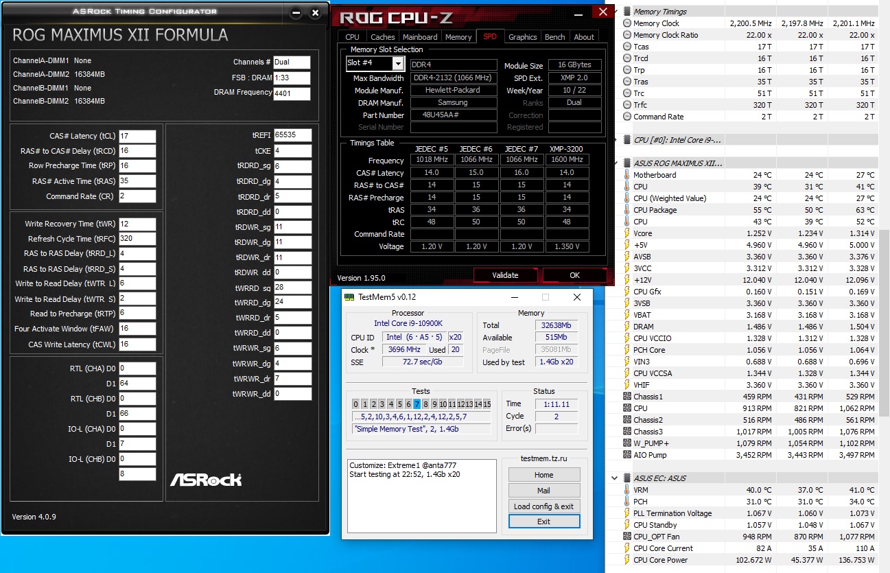The image size is (890, 573).
Task: Click the Validate button in CPU-Z
Action: pos(505,275)
